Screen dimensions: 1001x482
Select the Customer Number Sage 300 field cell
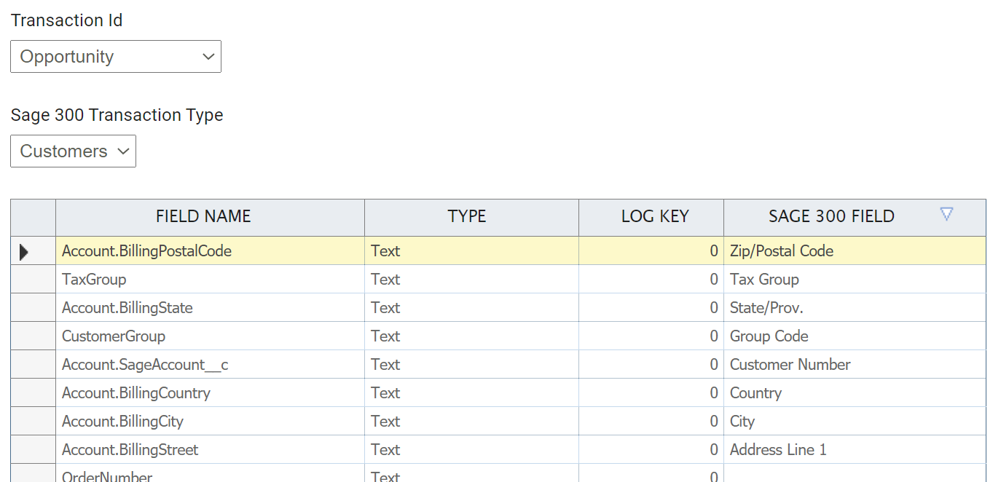point(790,365)
